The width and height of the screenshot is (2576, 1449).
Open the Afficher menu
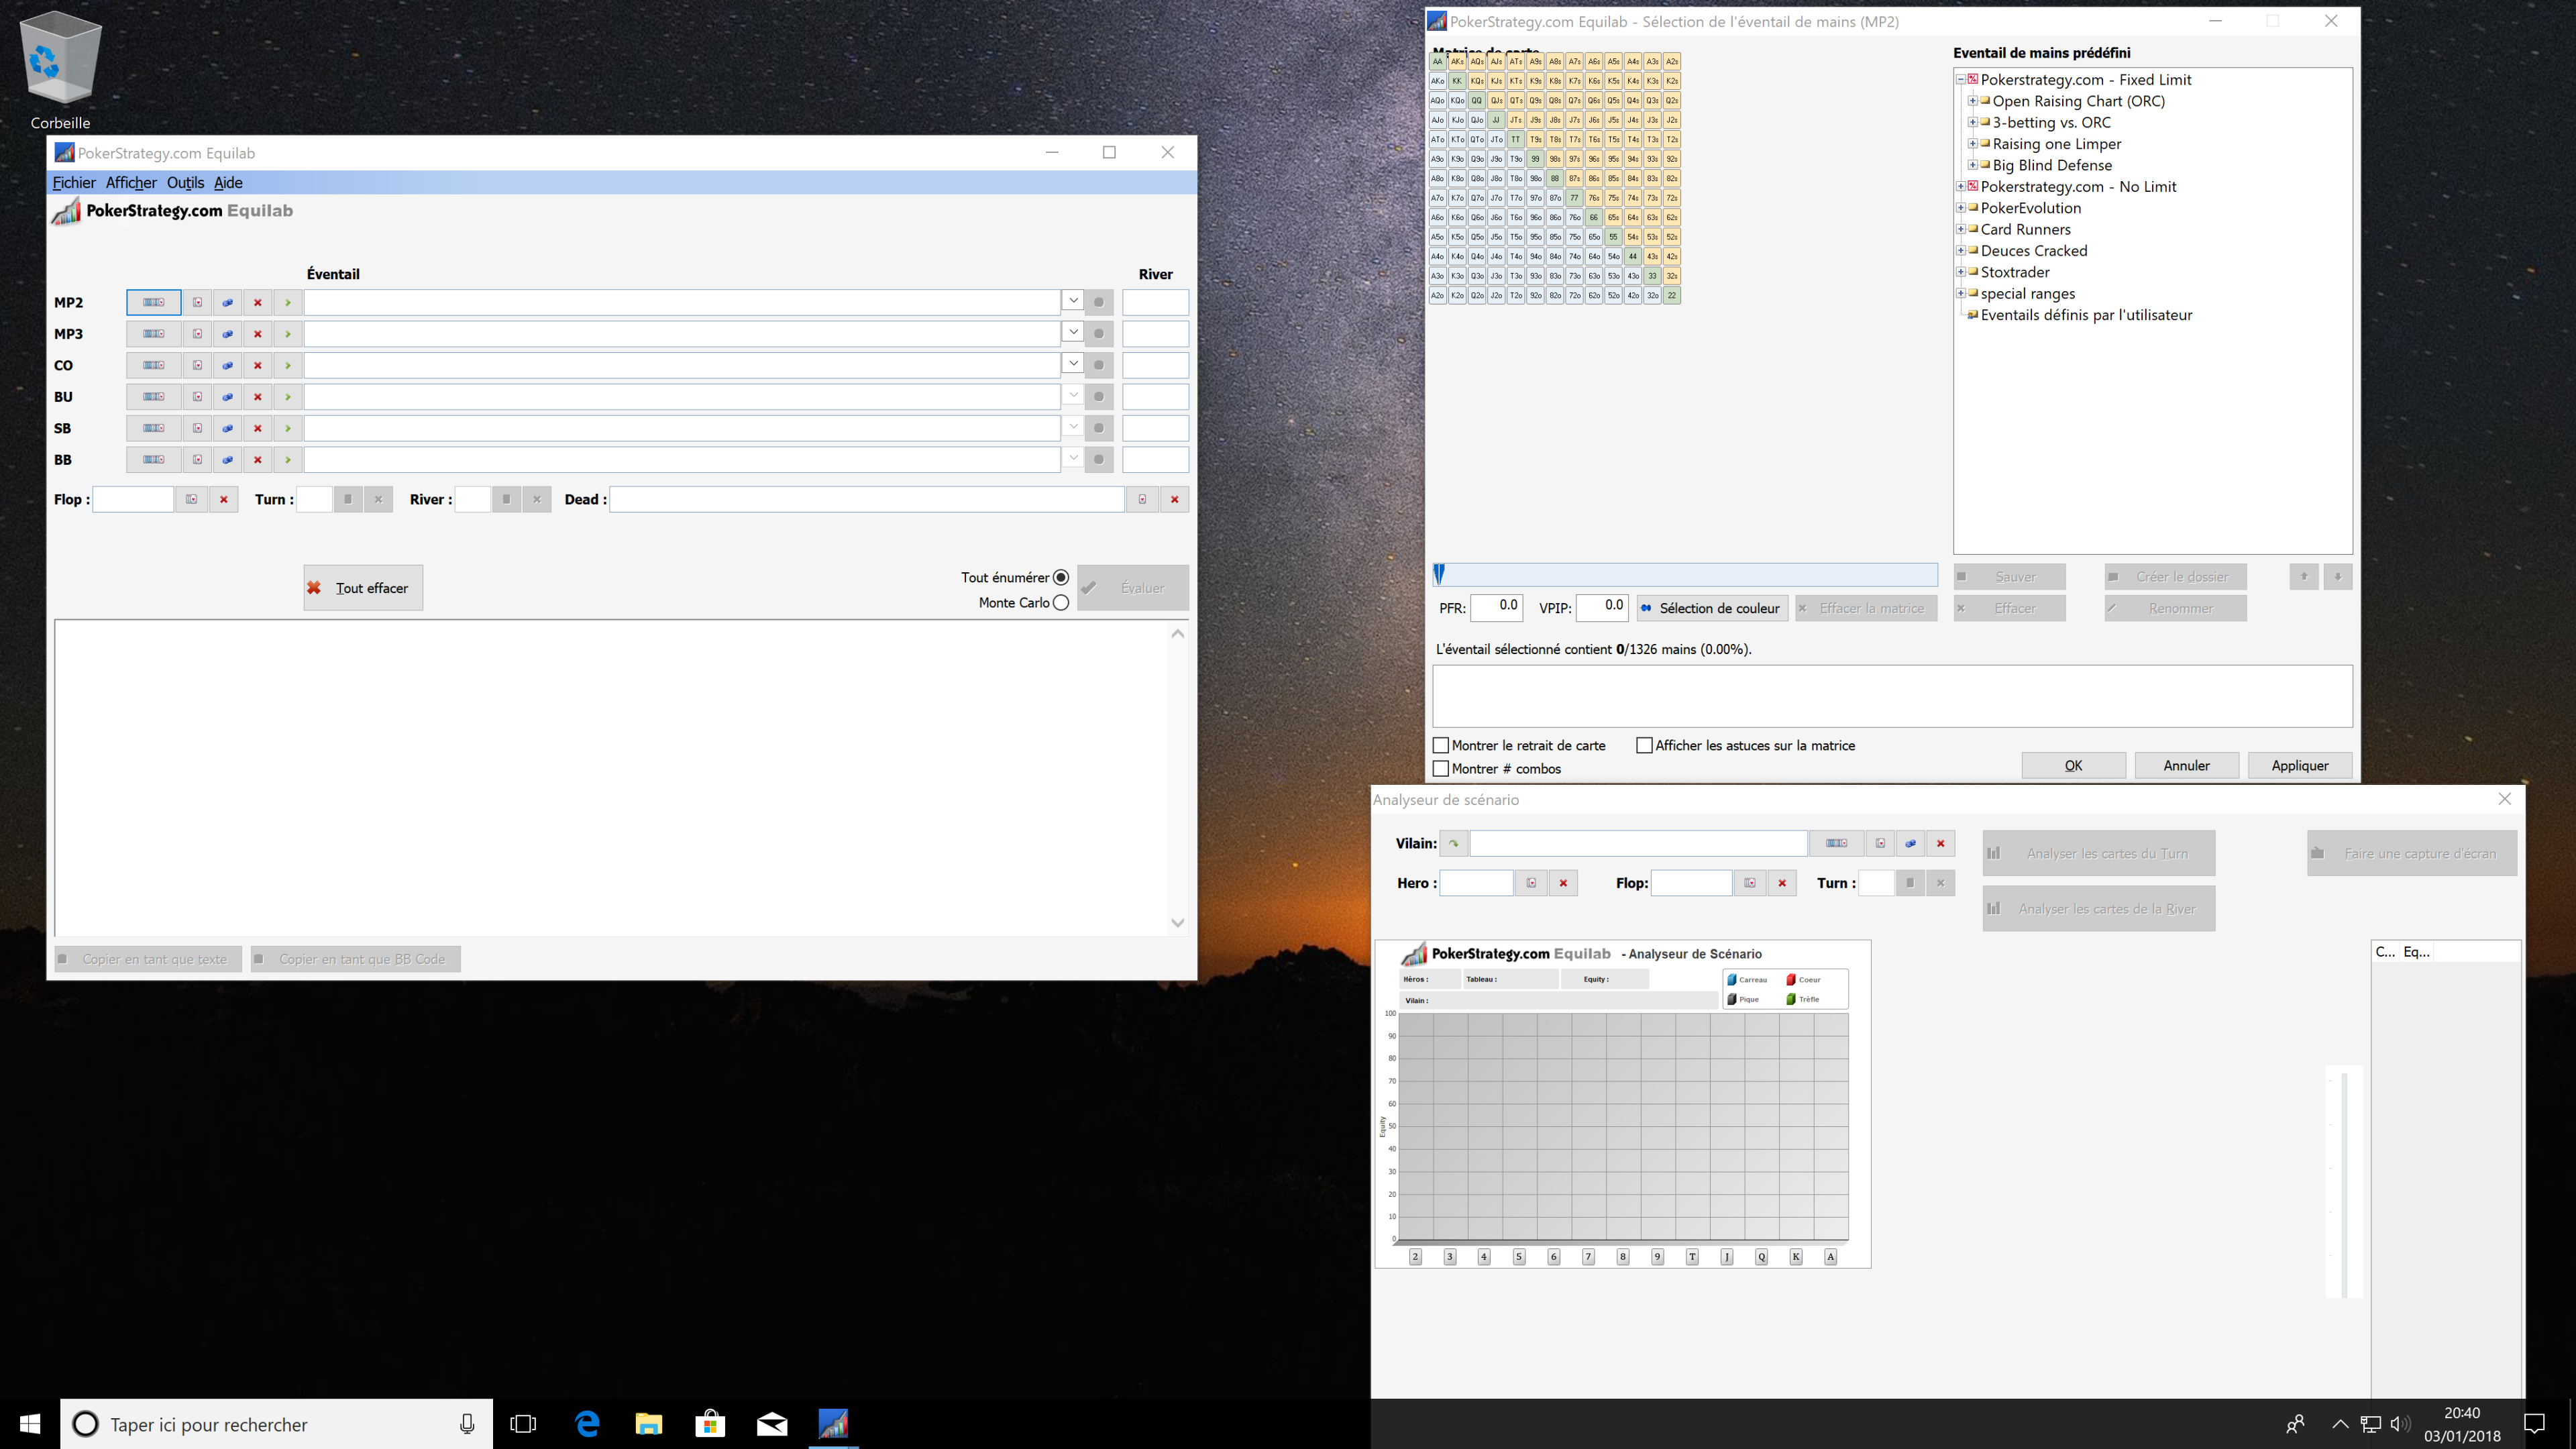(x=131, y=182)
